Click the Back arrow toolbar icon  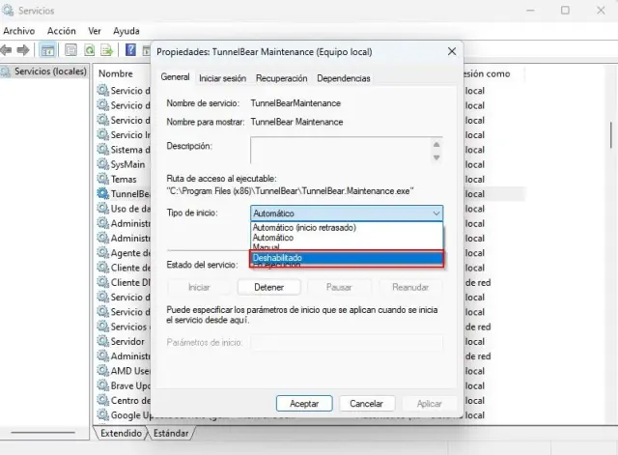(x=8, y=49)
